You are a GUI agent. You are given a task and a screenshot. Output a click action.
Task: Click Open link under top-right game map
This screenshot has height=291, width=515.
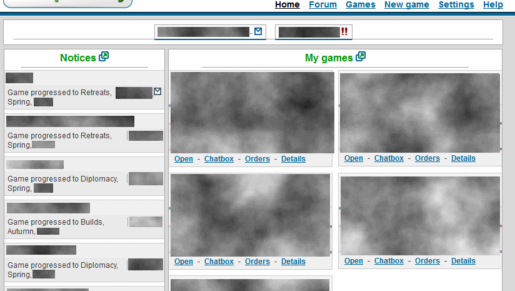[x=354, y=158]
